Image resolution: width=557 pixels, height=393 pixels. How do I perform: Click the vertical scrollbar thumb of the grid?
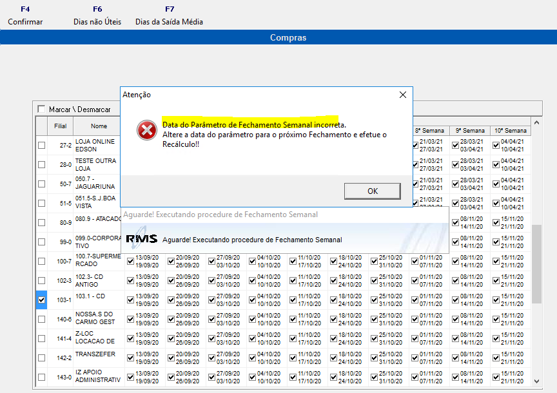click(537, 264)
